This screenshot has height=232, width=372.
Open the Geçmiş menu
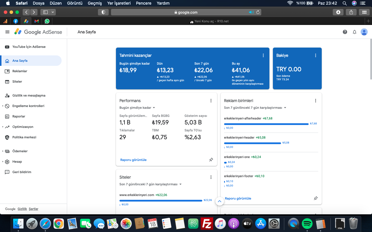coord(94,3)
